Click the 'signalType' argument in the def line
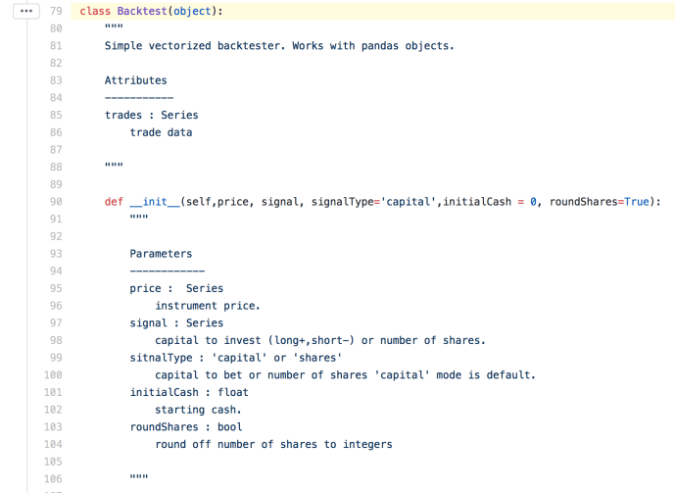675x493 pixels. (x=342, y=202)
